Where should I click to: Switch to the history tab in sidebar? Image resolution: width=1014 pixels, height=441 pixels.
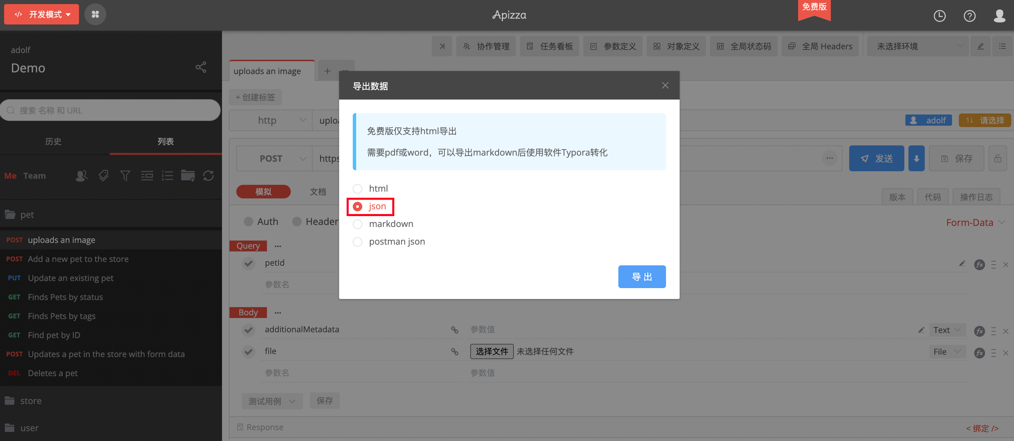click(53, 141)
